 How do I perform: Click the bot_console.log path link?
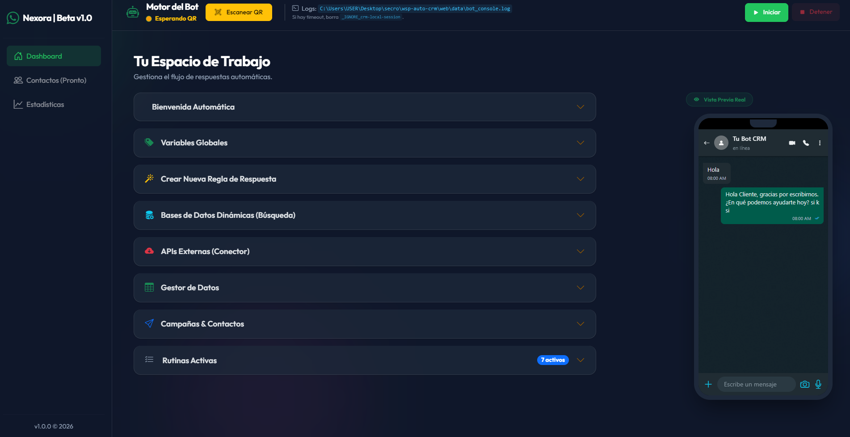click(415, 8)
